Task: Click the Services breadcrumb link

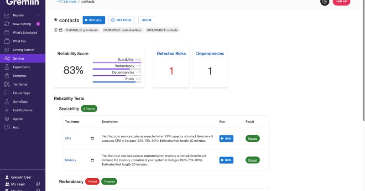Action: [70, 2]
